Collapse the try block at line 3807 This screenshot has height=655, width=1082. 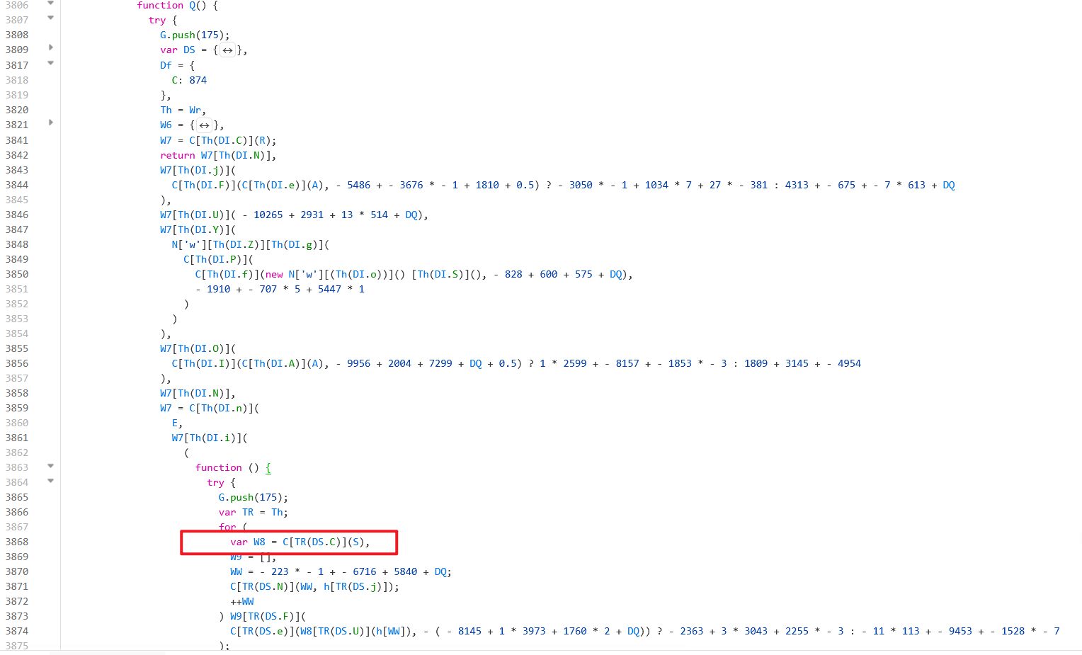coord(49,18)
